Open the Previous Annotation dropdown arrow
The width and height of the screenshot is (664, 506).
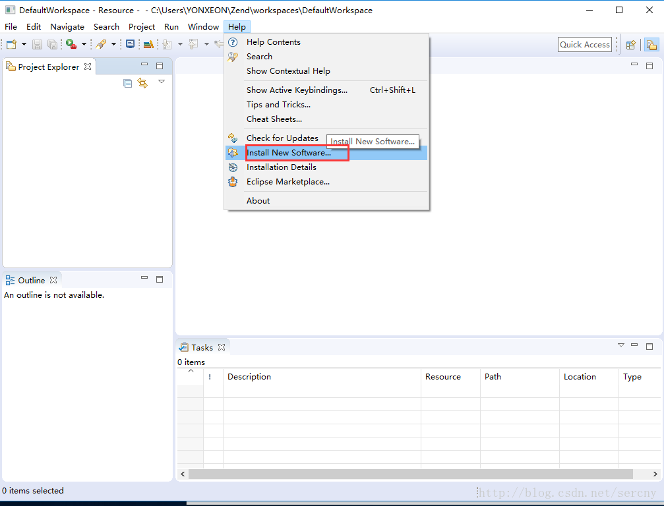[x=206, y=44]
